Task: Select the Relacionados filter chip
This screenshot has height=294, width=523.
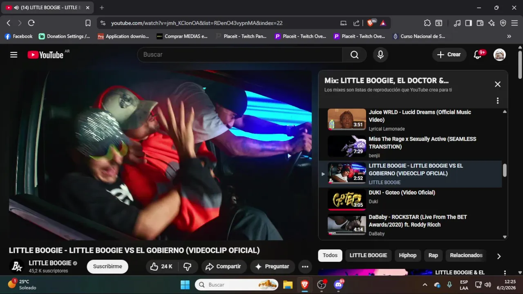Action: pyautogui.click(x=466, y=256)
